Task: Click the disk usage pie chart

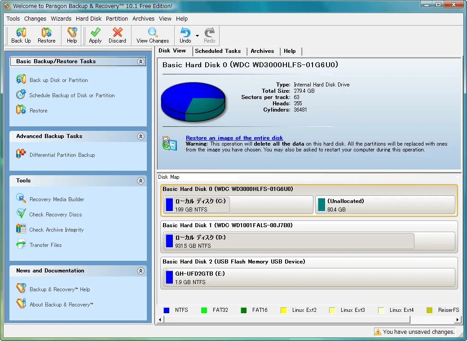Action: tap(193, 102)
